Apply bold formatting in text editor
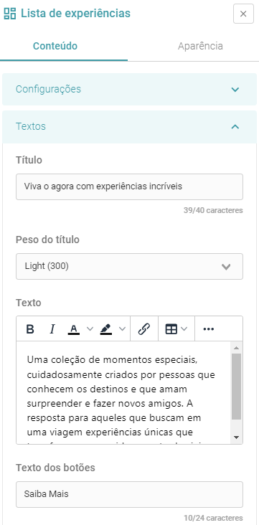 point(30,329)
